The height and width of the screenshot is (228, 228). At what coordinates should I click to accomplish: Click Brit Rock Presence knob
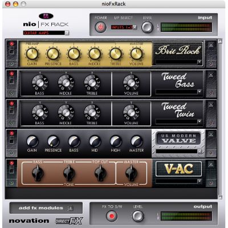[x=53, y=54]
